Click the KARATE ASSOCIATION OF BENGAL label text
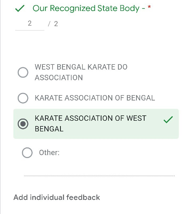182x214 pixels. [x=95, y=98]
